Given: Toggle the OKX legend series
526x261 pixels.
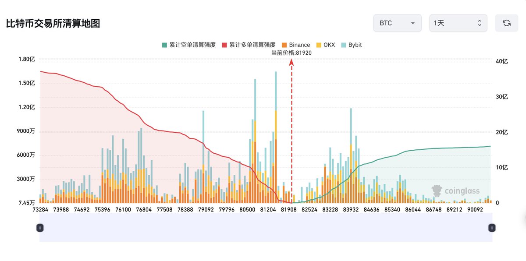Looking at the screenshot, I should [325, 45].
